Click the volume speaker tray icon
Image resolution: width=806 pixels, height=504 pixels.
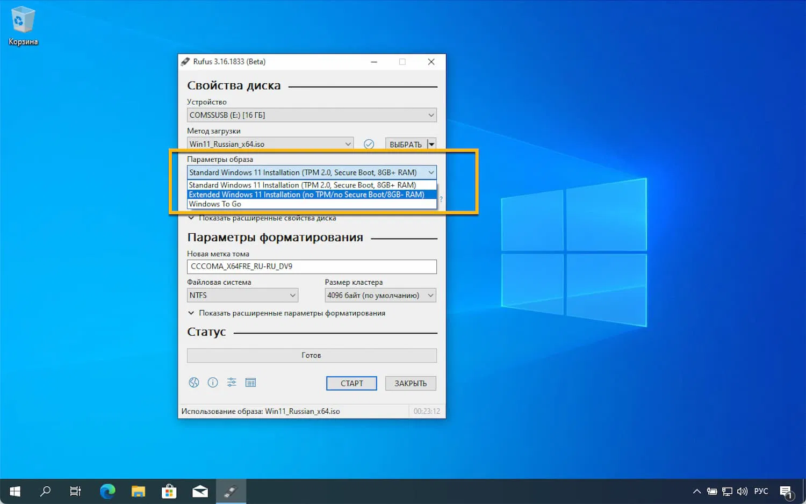742,491
